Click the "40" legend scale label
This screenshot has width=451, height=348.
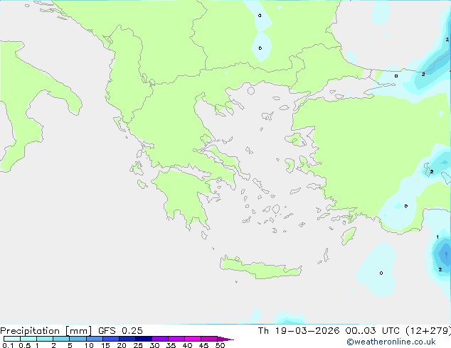coord(187,345)
